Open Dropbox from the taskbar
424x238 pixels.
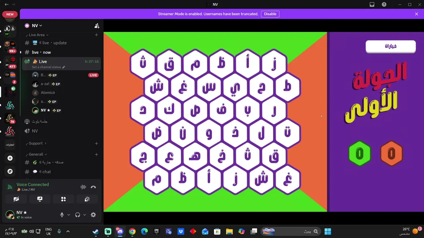pyautogui.click(x=181, y=231)
